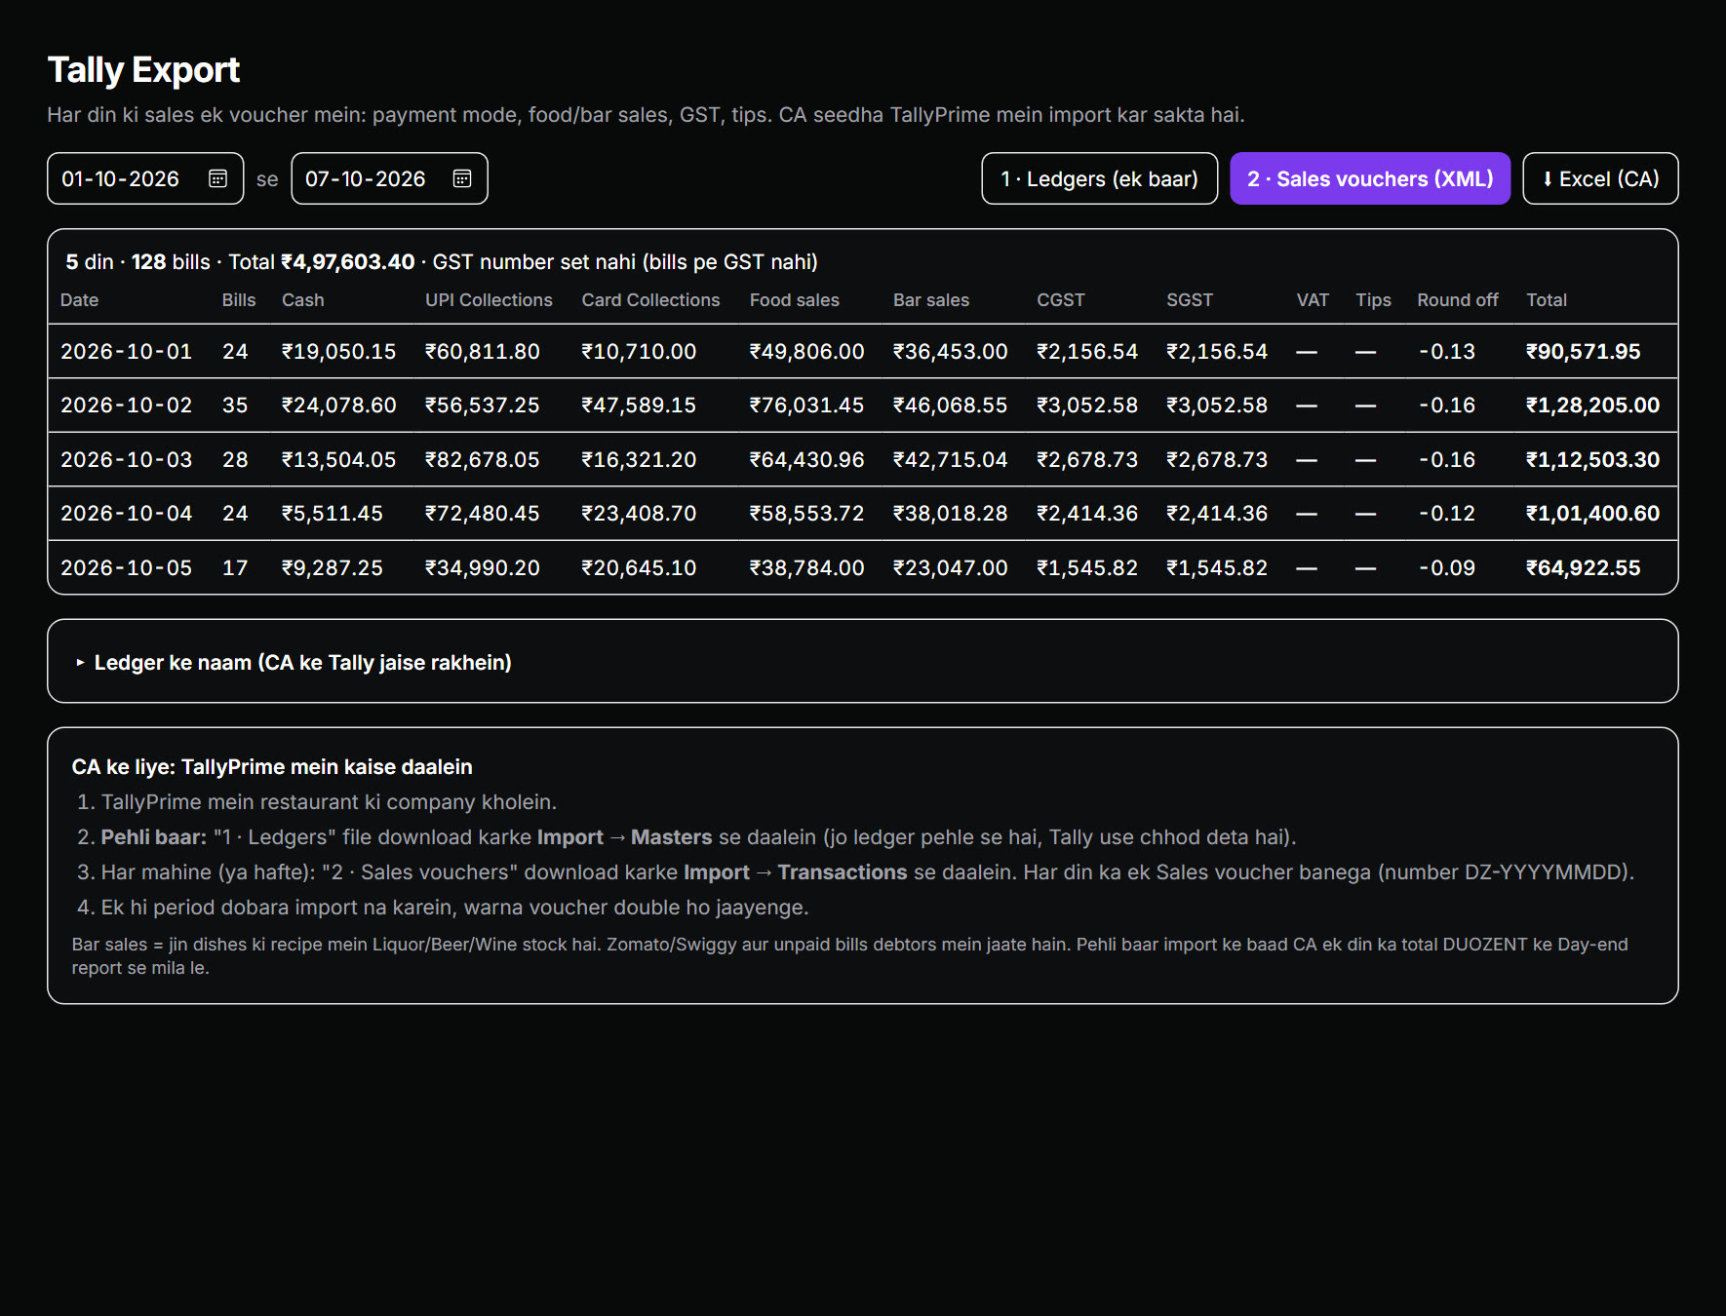Click UPI amount ₹82,678.05
Screen dimensions: 1726x1316
pos(482,459)
